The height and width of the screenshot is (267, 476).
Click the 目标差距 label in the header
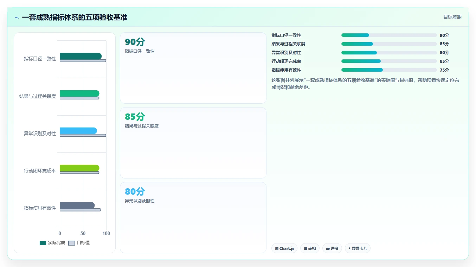coord(452,17)
